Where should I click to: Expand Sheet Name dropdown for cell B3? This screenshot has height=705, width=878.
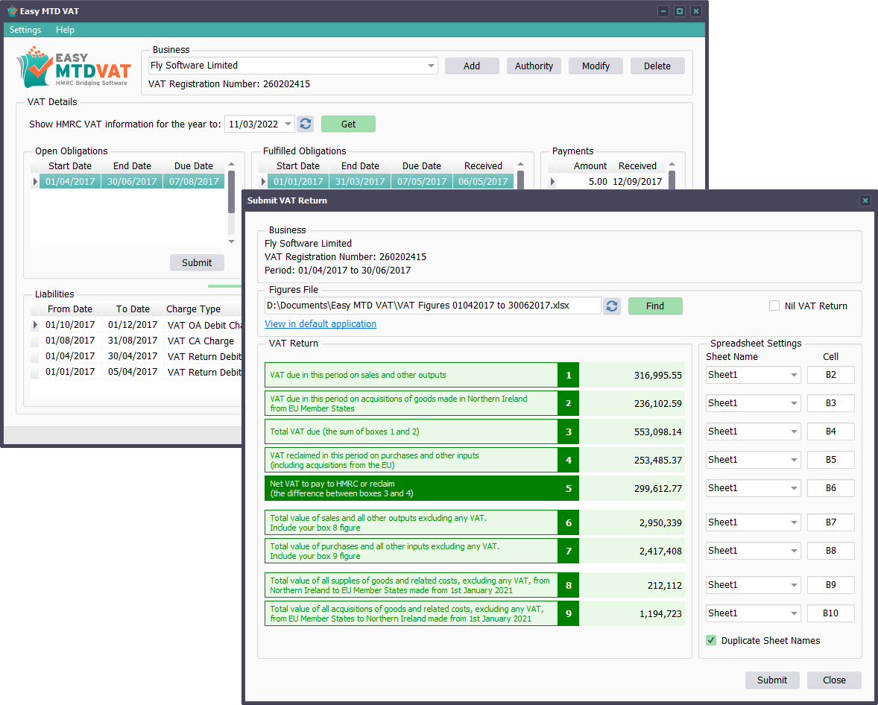(x=794, y=403)
